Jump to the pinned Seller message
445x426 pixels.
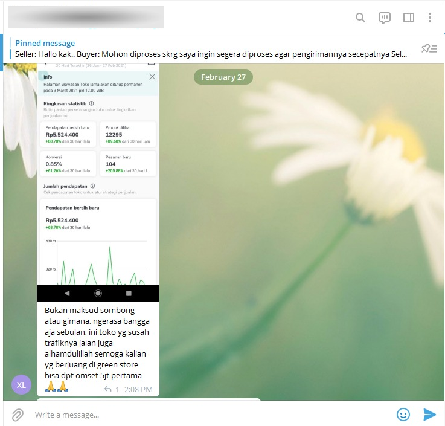211,48
